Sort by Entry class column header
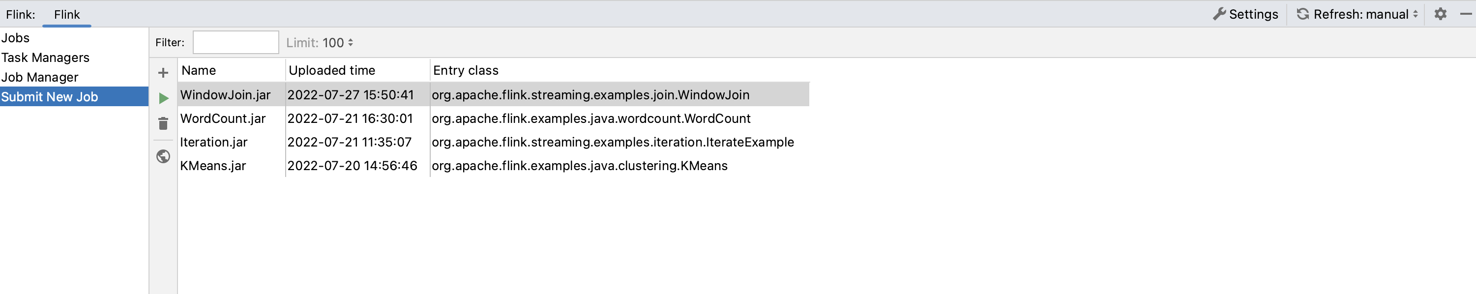1476x294 pixels. pos(465,70)
